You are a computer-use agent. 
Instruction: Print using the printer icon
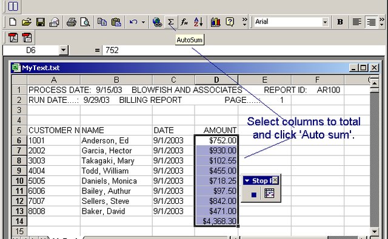pyautogui.click(x=72, y=22)
